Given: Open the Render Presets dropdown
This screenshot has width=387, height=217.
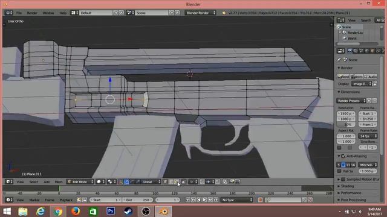Looking at the screenshot, I should coord(351,101).
